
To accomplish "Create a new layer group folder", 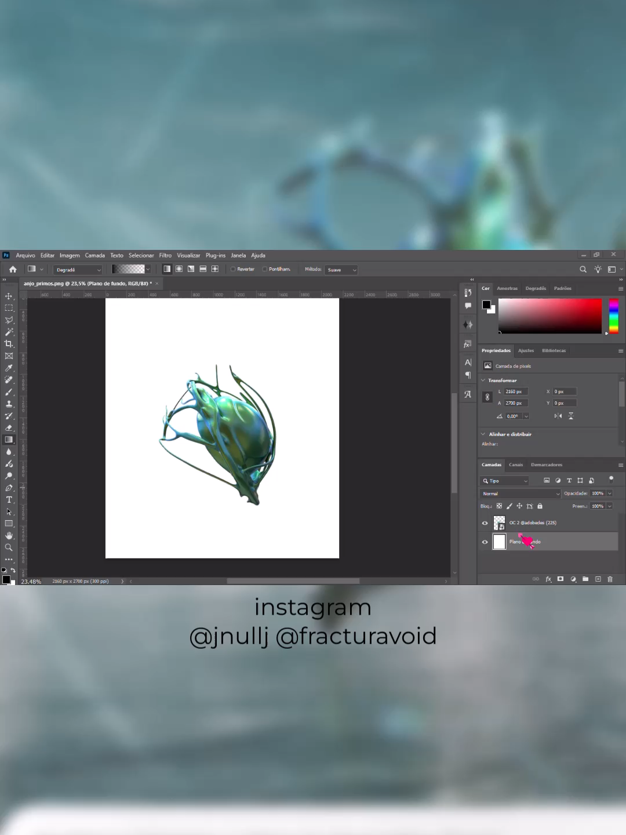I will point(585,579).
